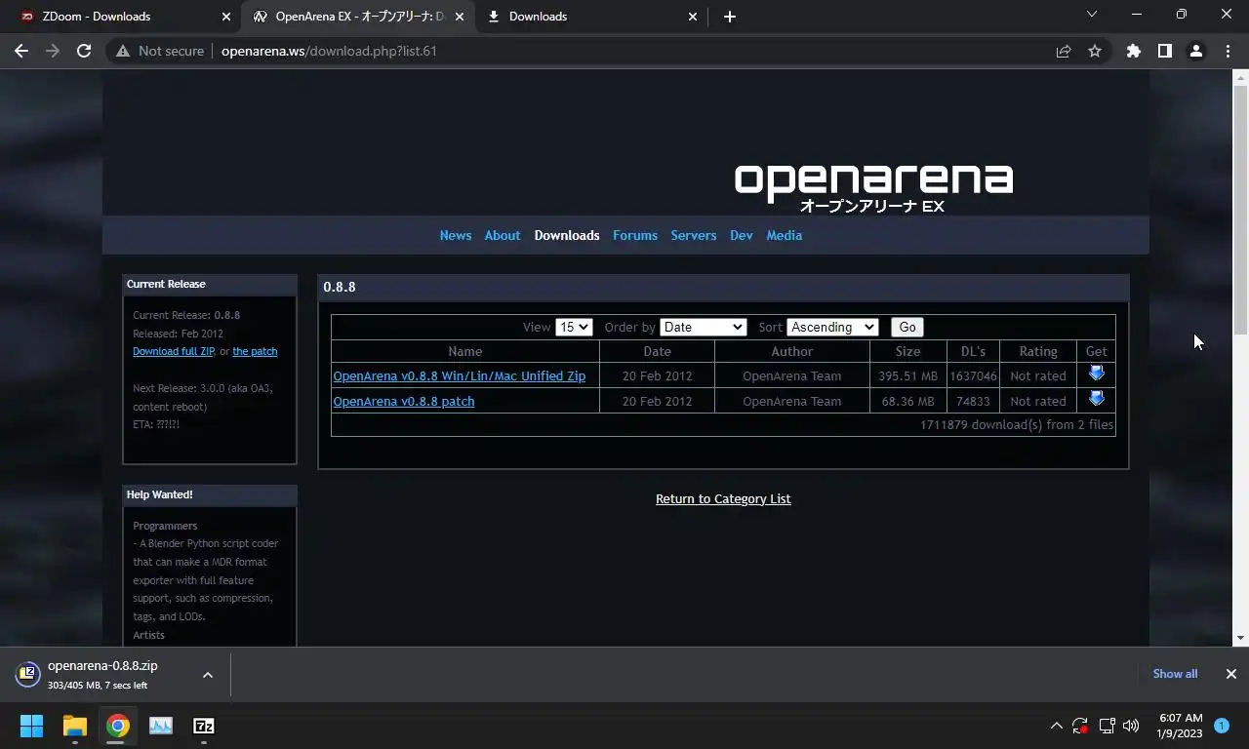Click the Download full ZIP sidebar link
This screenshot has height=749, width=1249.
coord(174,351)
